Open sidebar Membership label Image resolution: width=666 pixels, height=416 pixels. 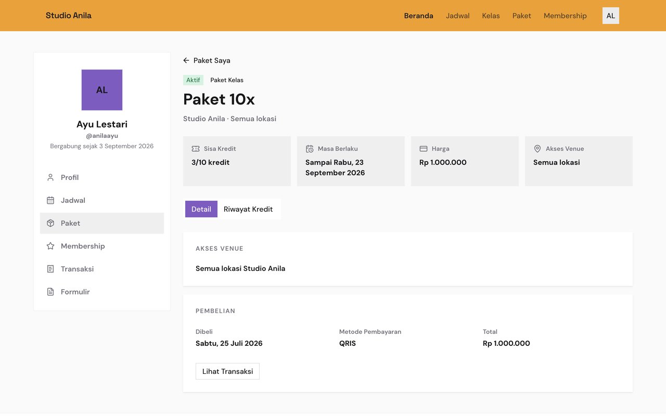click(x=83, y=246)
